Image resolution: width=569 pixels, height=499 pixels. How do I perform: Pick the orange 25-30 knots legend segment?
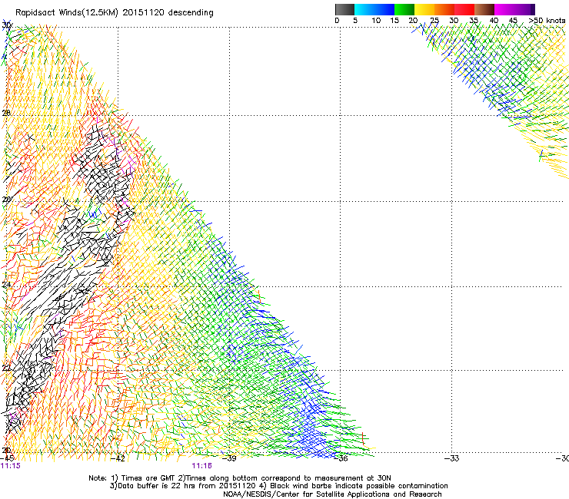444,9
